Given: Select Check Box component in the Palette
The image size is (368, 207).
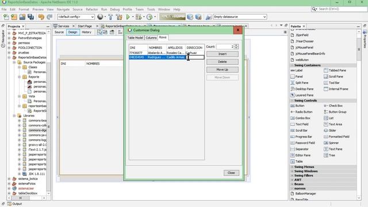Looking at the screenshot, I should point(333,106).
